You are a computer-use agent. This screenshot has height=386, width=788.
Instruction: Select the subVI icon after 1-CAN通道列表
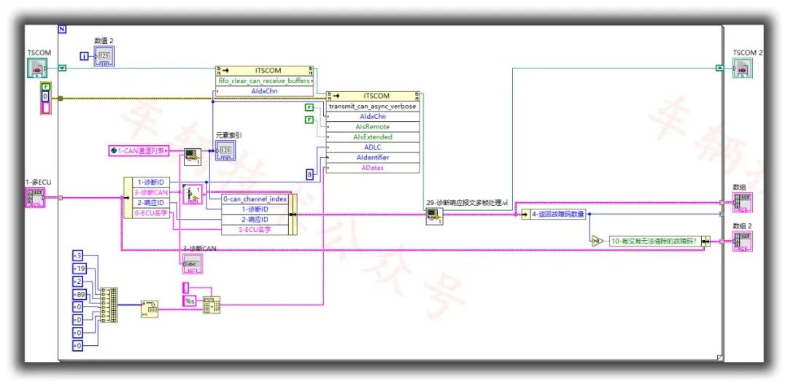point(193,156)
